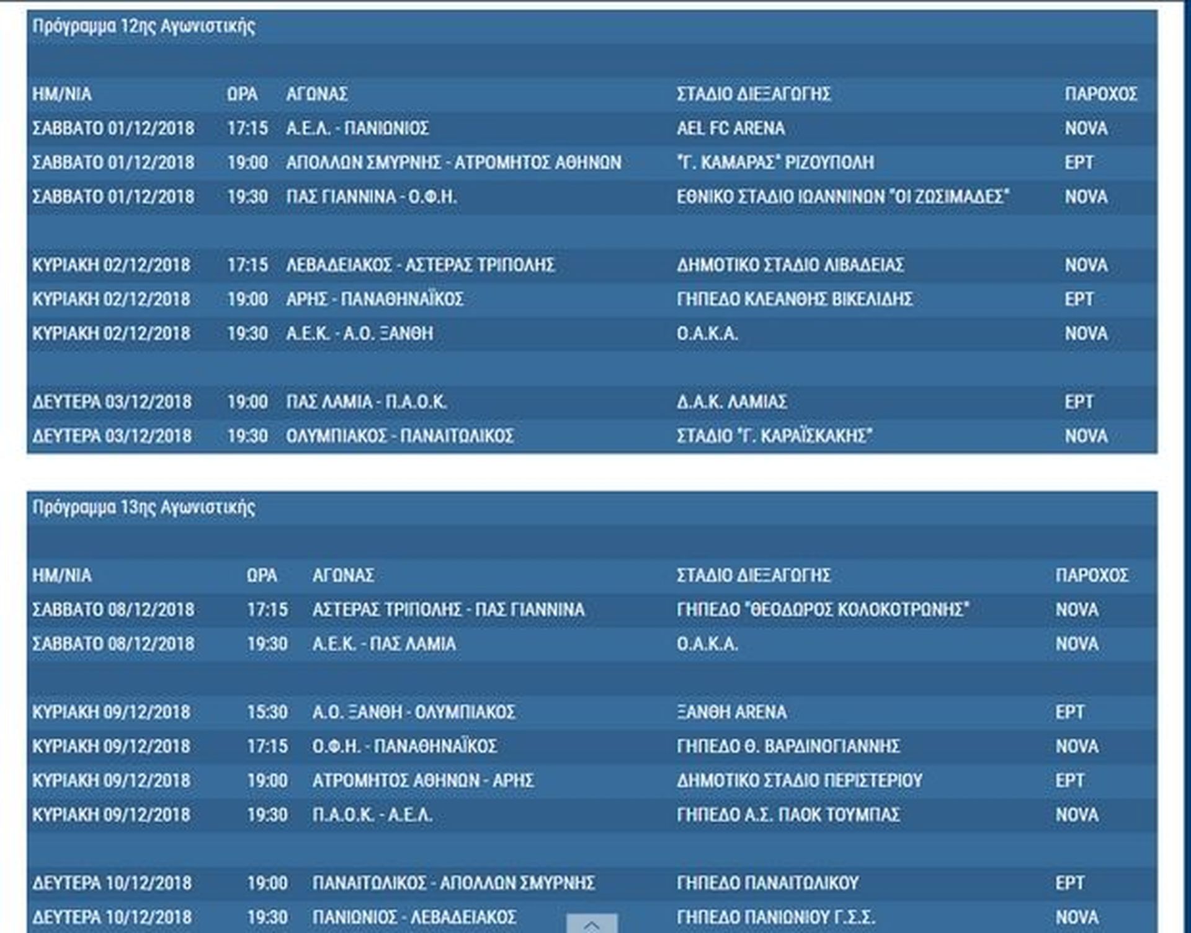This screenshot has height=933, width=1191.
Task: Click the match 'Ο.Φ.Η. - ΠΑΝΑΘΗΝΑΪΚΟΣ'
Action: click(404, 746)
